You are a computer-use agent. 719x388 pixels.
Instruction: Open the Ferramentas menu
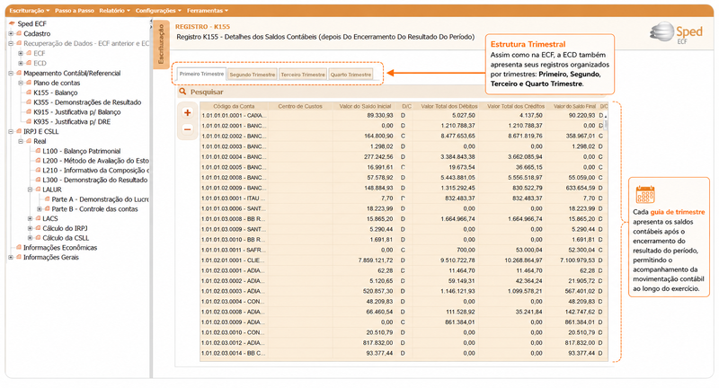point(208,11)
